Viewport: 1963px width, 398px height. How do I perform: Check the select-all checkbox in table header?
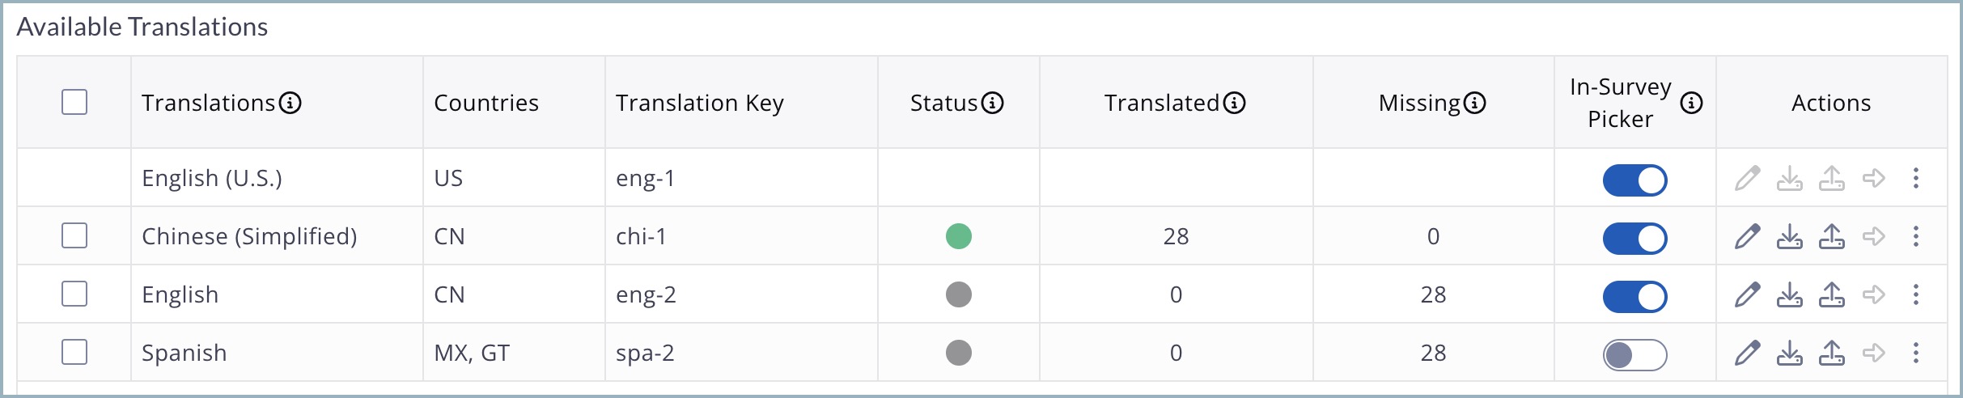[x=74, y=102]
